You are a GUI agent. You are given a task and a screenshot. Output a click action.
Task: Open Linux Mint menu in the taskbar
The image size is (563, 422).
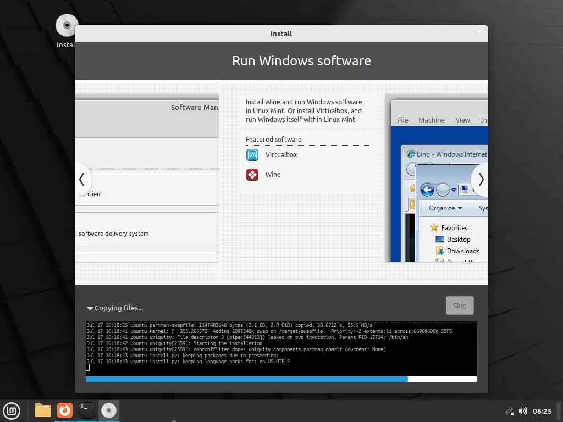click(x=12, y=410)
